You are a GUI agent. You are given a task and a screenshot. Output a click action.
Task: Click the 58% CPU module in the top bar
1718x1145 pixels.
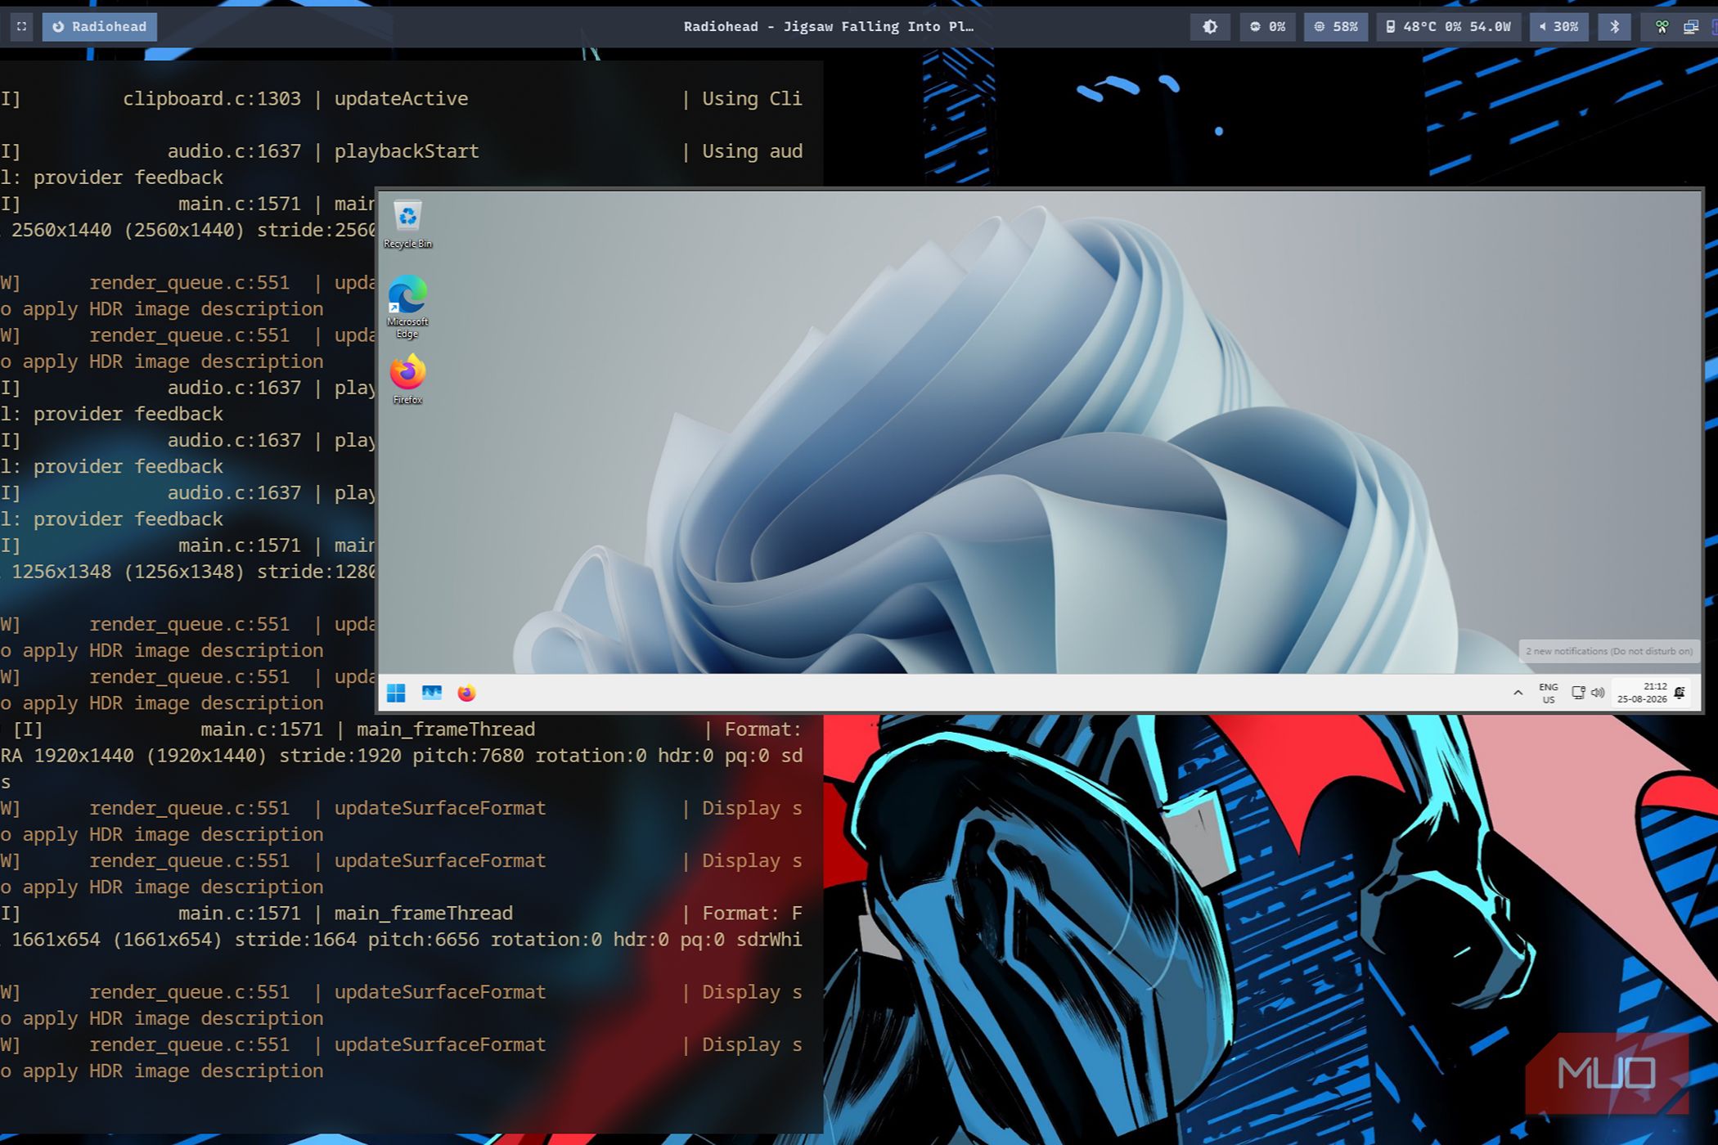click(x=1335, y=26)
